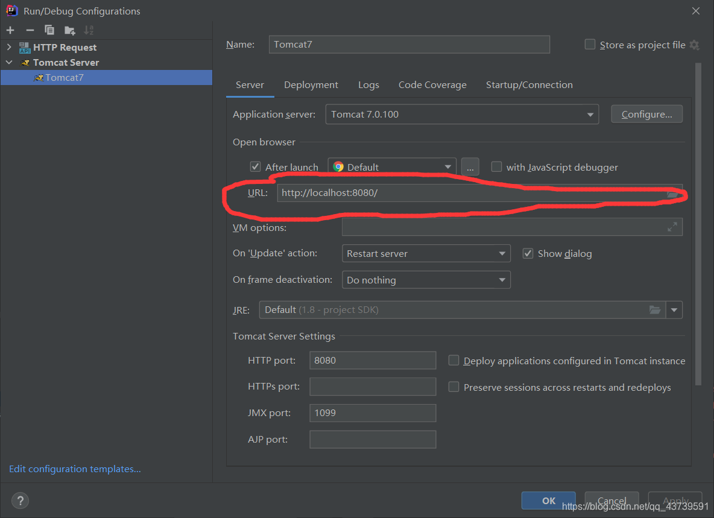Remove the selected configuration using the minus icon

pos(30,30)
